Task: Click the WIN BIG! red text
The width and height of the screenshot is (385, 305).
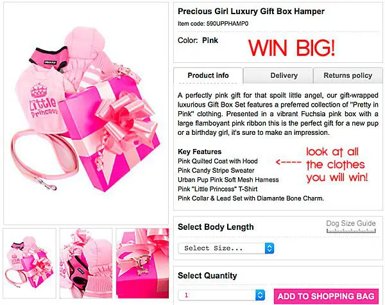Action: [x=291, y=48]
